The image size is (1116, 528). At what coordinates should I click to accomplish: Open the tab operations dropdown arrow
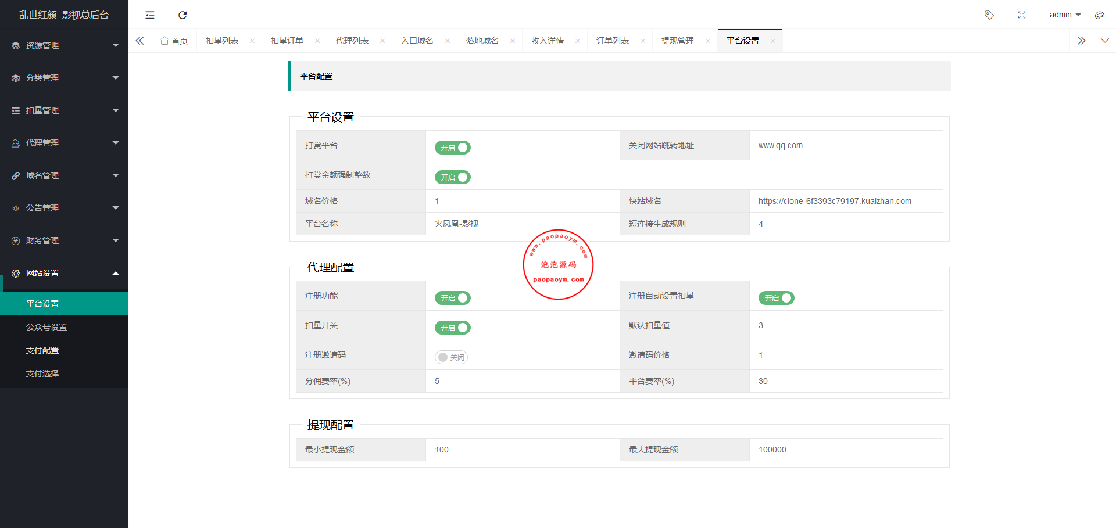pyautogui.click(x=1104, y=41)
